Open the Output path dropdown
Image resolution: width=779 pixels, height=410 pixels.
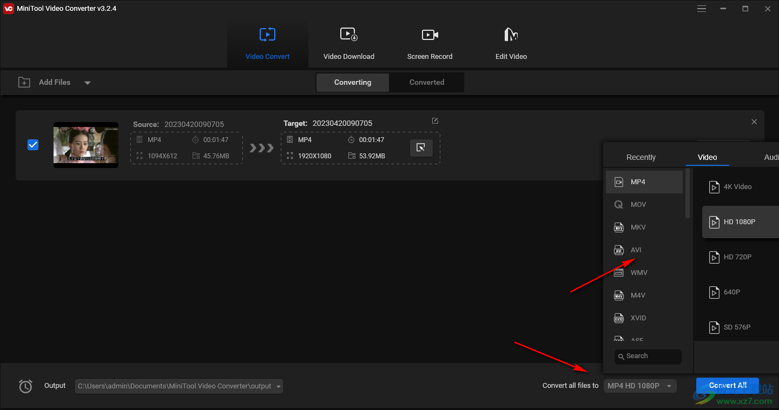(x=179, y=386)
